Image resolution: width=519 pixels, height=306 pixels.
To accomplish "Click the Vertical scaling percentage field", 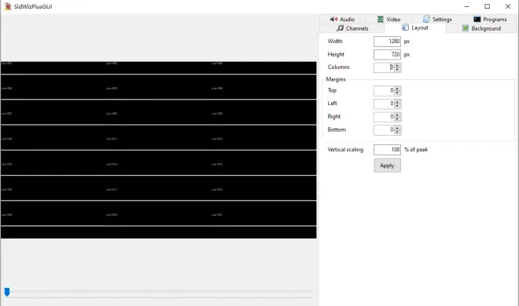I will (387, 150).
